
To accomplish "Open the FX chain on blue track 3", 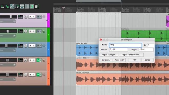I will 38,46.
